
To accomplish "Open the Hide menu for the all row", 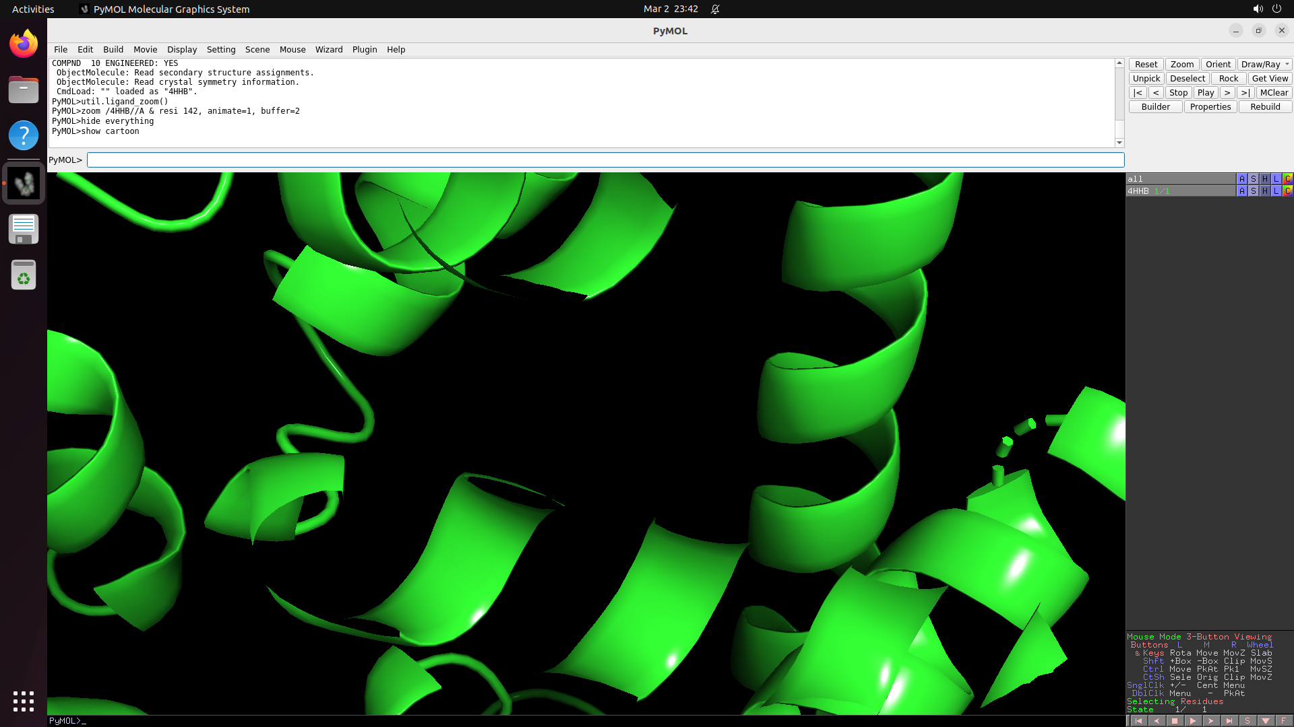I will (x=1265, y=179).
